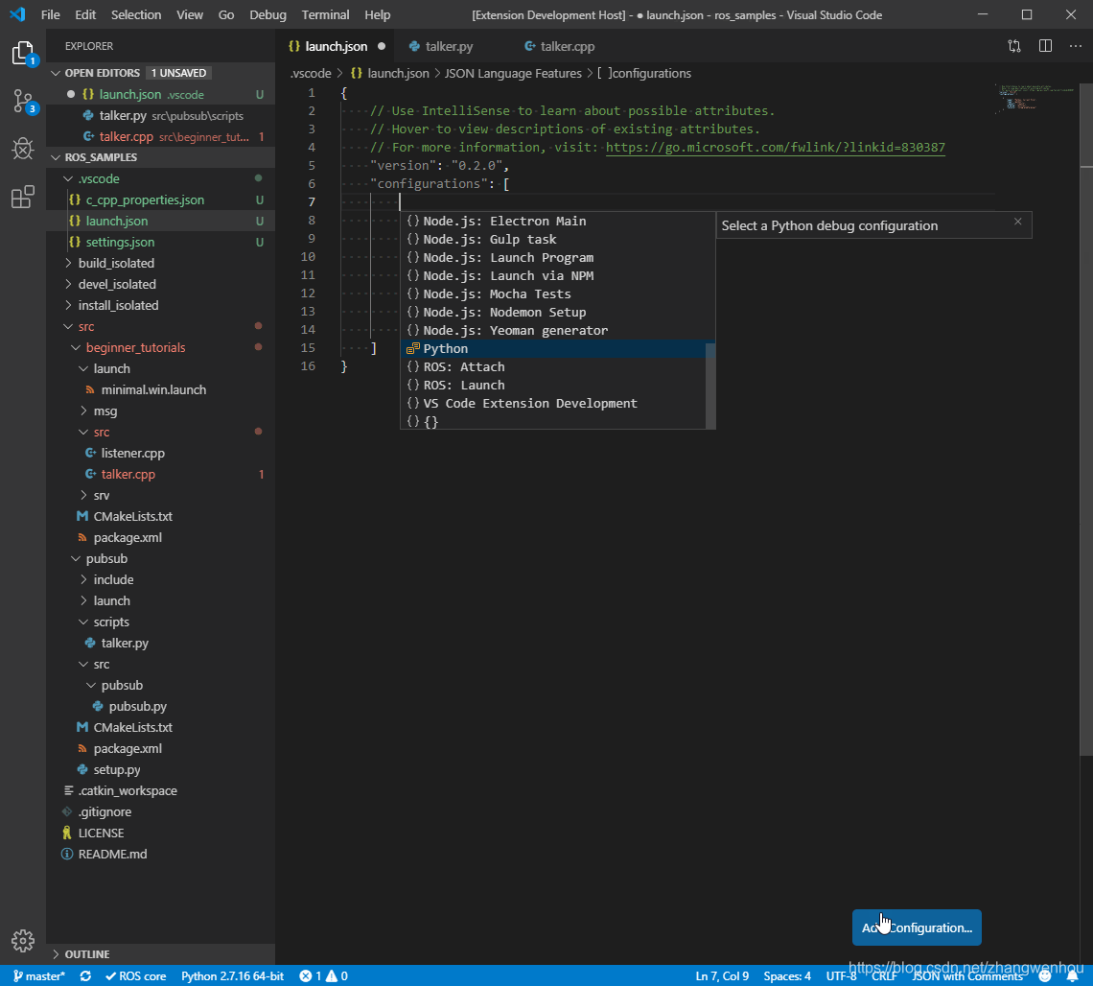1093x986 pixels.
Task: Open the View menu
Action: (x=190, y=14)
